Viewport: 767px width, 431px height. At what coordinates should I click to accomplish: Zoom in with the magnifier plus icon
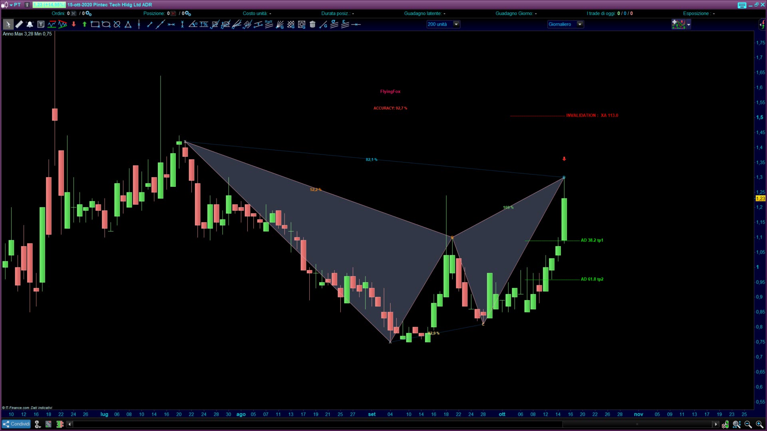pyautogui.click(x=758, y=424)
